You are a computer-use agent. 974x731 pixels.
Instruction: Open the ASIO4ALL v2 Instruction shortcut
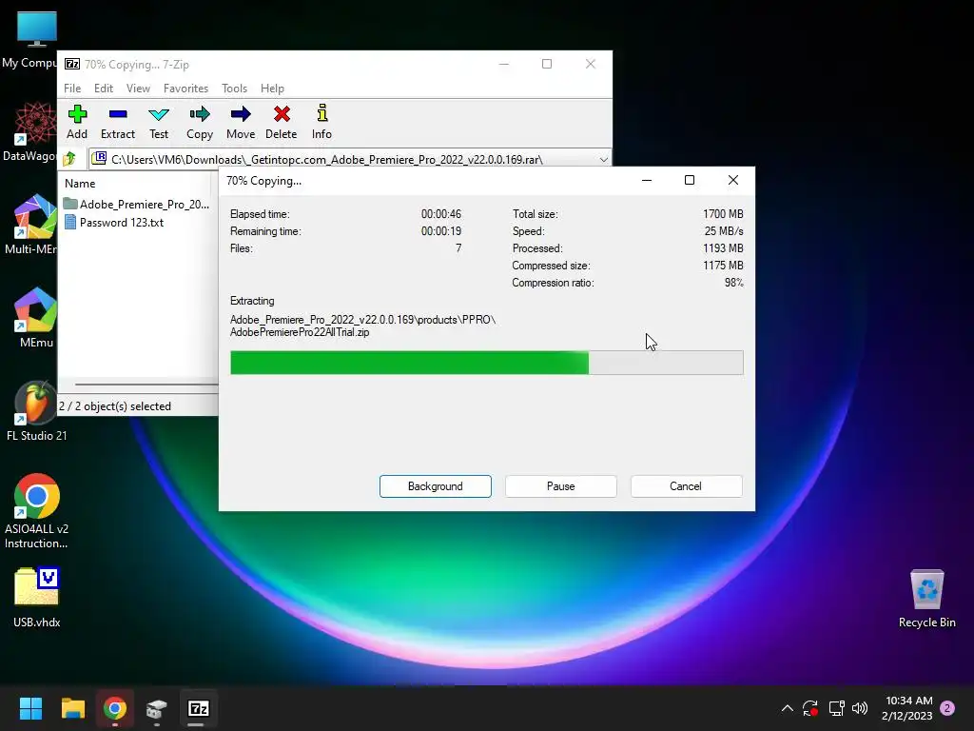point(36,511)
